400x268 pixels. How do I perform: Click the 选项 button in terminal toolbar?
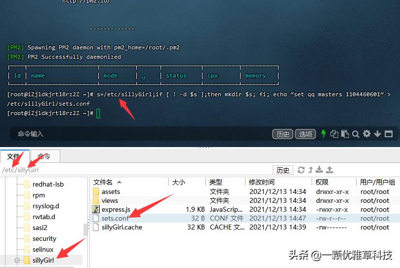305,134
